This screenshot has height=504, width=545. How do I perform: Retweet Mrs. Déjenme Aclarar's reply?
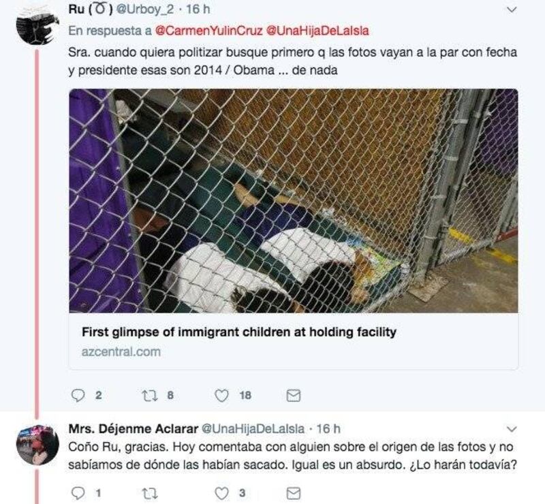pyautogui.click(x=150, y=493)
